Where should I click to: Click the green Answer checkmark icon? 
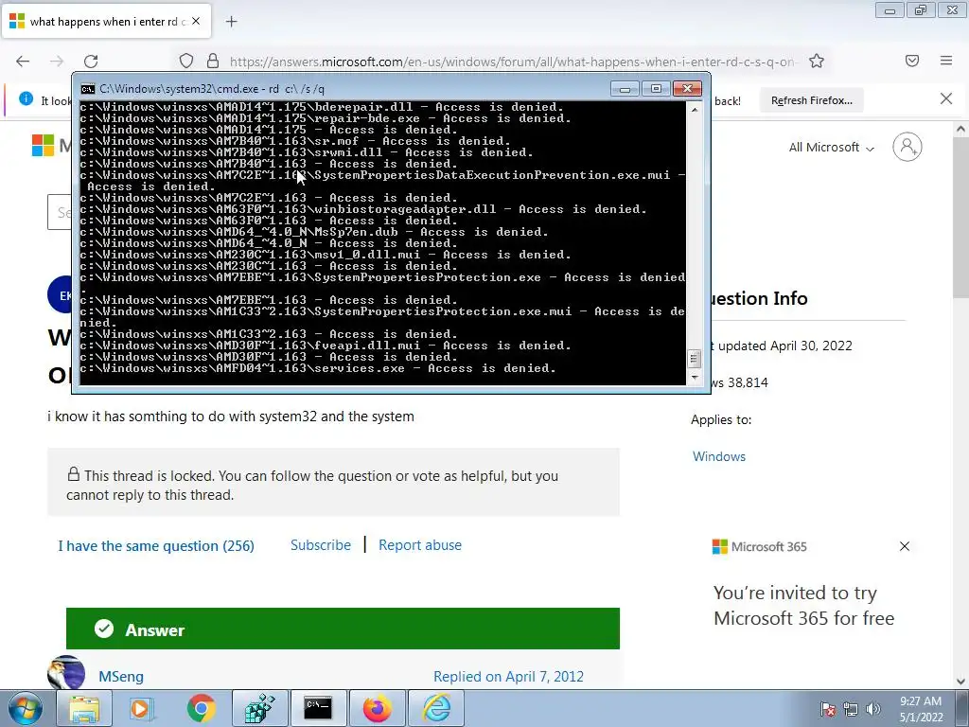point(104,629)
